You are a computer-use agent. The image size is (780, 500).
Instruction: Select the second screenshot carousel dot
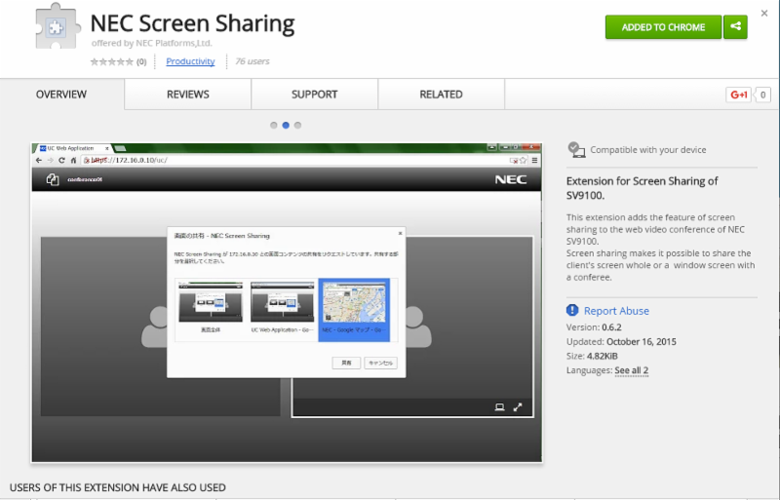click(x=286, y=126)
